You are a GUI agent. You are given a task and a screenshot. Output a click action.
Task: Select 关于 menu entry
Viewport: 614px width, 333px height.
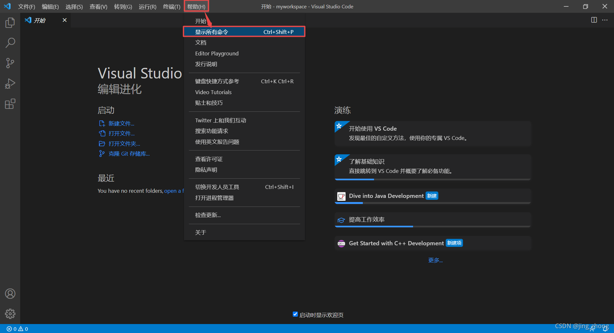[x=244, y=232]
